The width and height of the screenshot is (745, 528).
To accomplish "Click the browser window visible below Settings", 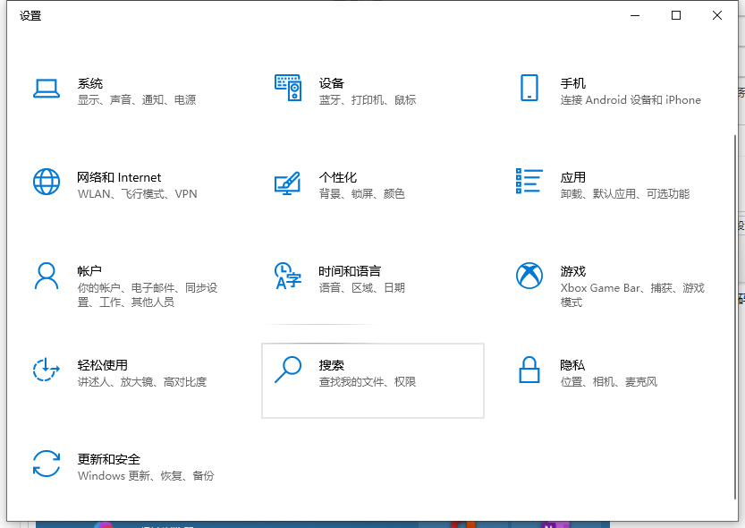I will coord(372,523).
